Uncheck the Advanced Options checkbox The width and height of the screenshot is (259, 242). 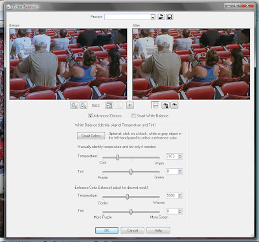(x=91, y=115)
